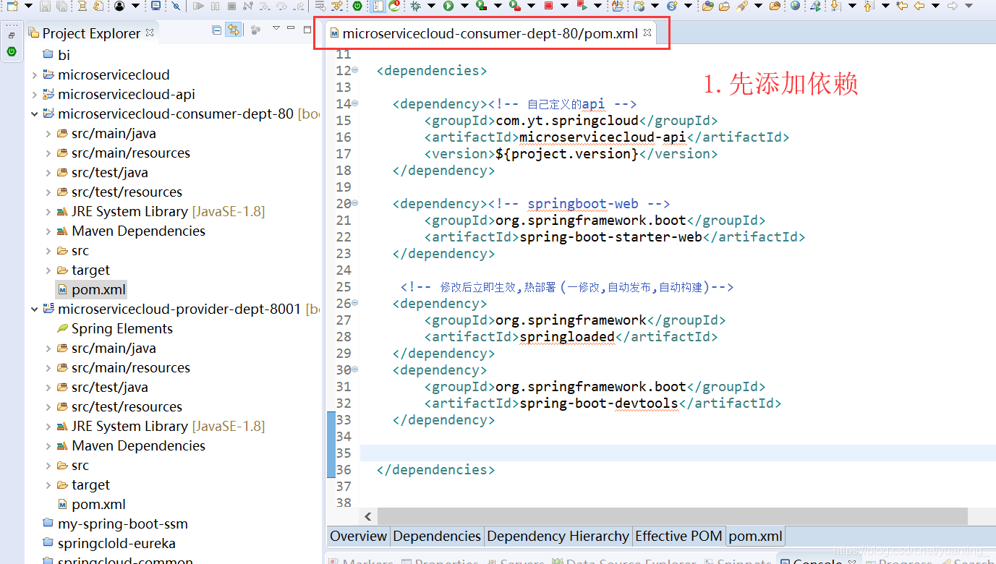Click Collapse All in Project Explorer
Screen dimensions: 996x564
pyautogui.click(x=216, y=30)
